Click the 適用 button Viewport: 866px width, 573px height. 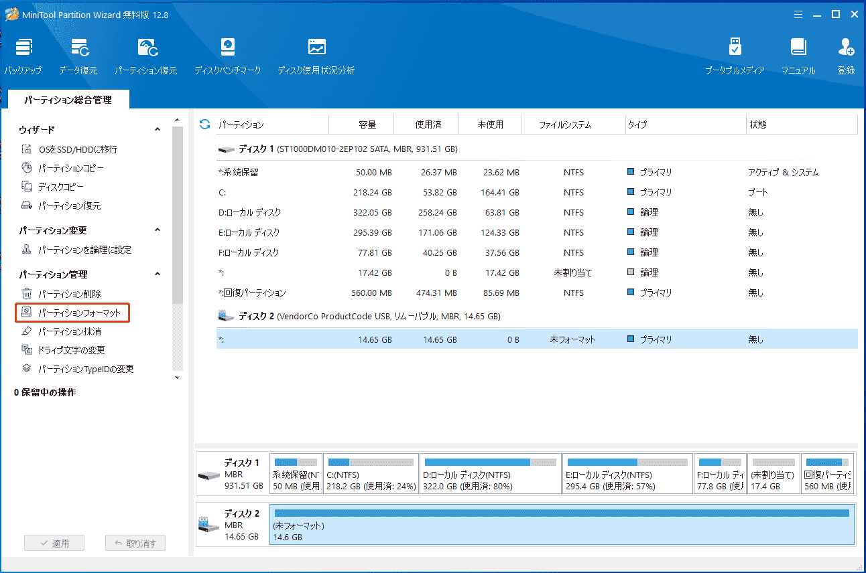click(x=53, y=544)
